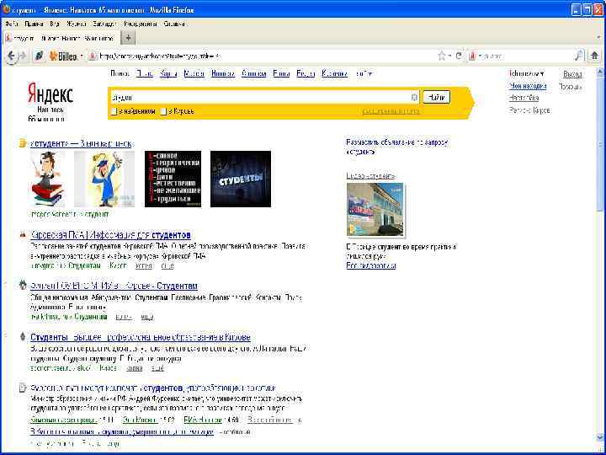Toggle the «в найденном» checkbox
Image resolution: width=606 pixels, height=455 pixels.
(x=114, y=111)
